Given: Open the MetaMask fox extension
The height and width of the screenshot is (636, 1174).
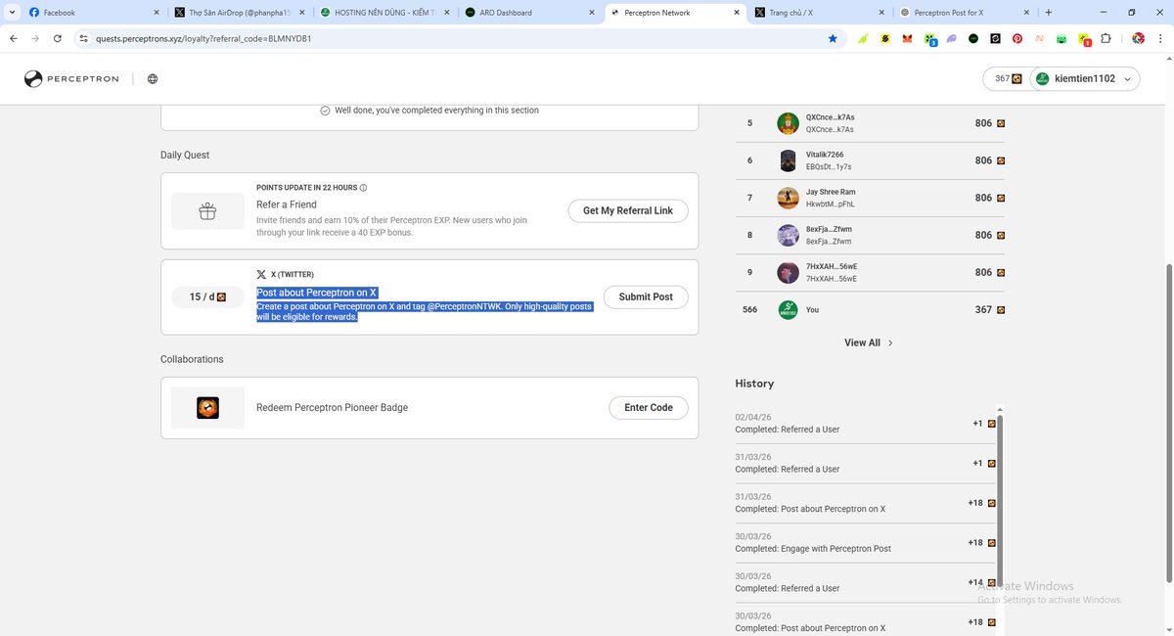Looking at the screenshot, I should pos(907,39).
